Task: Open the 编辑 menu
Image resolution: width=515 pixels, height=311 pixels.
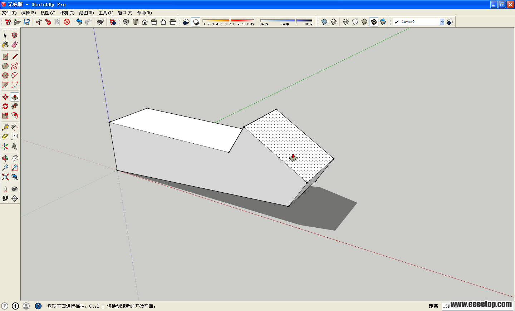Action: [29, 13]
